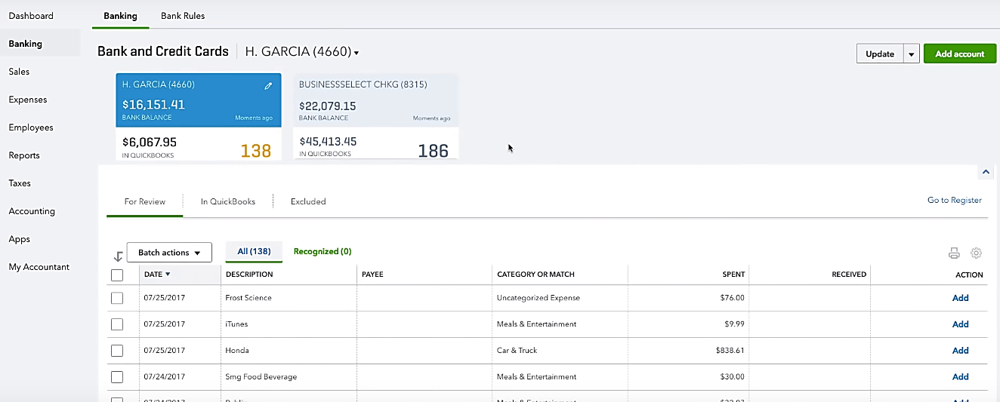This screenshot has height=402, width=1000.
Task: Add the iTunes transaction
Action: [x=960, y=324]
